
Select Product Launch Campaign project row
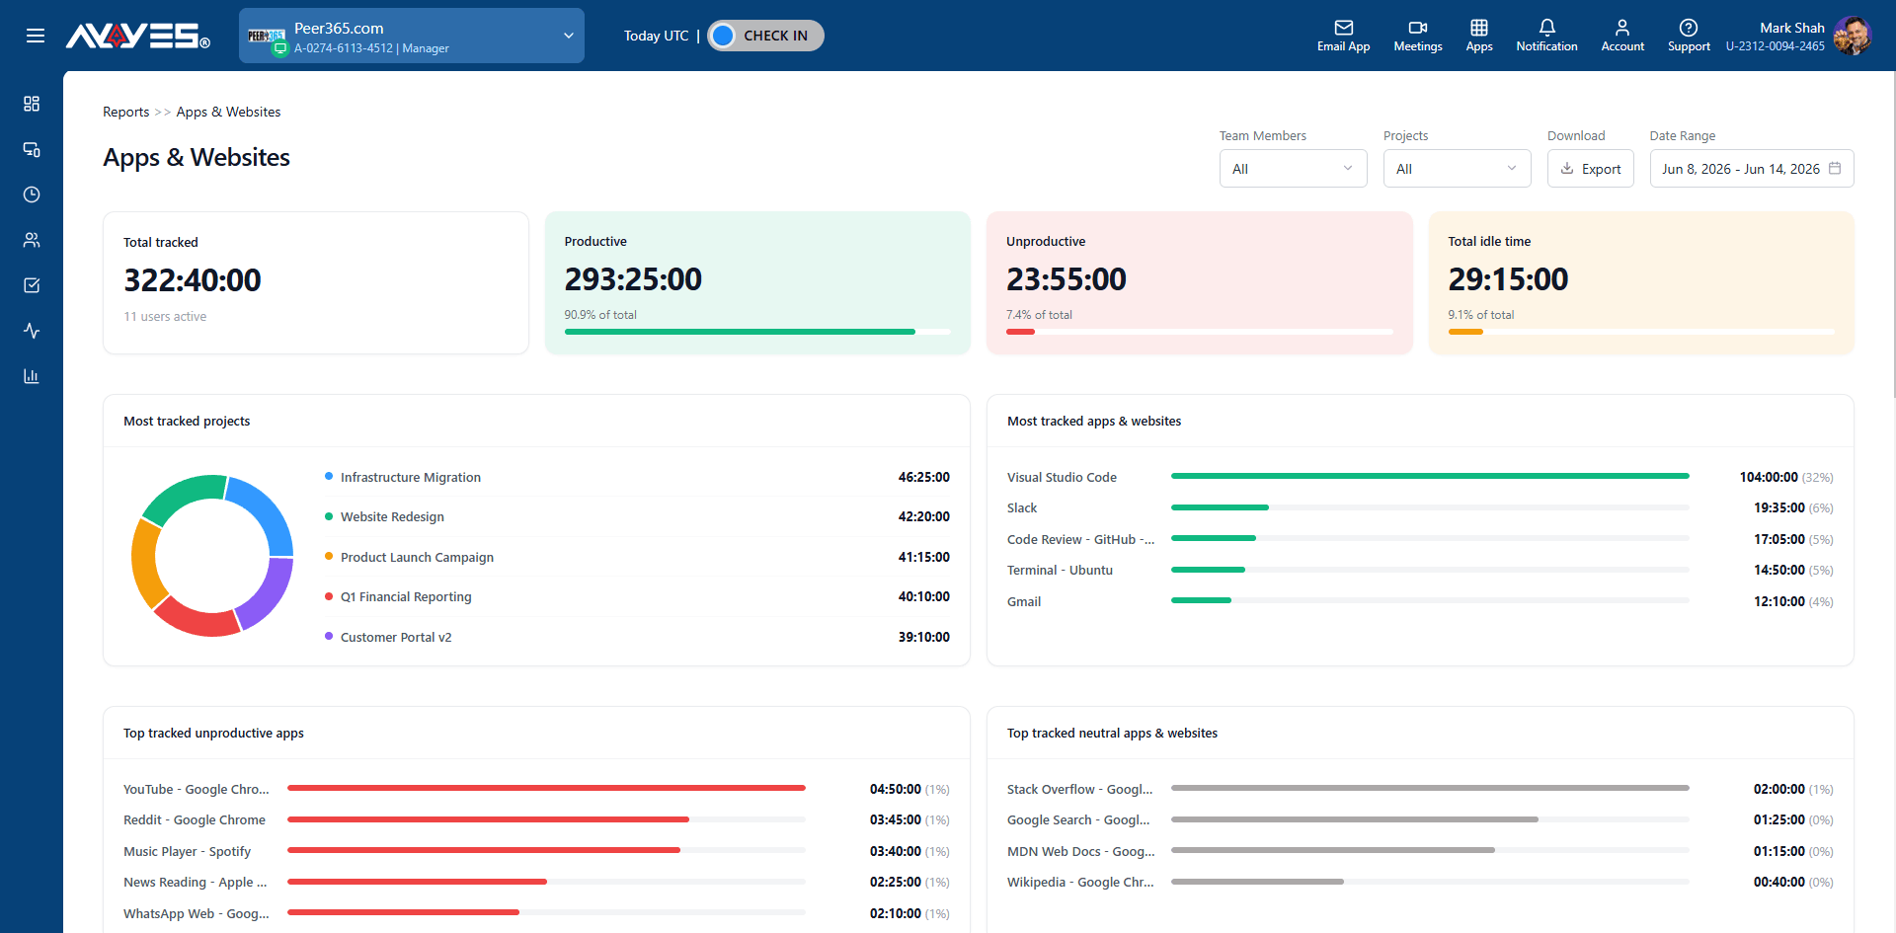tap(637, 557)
